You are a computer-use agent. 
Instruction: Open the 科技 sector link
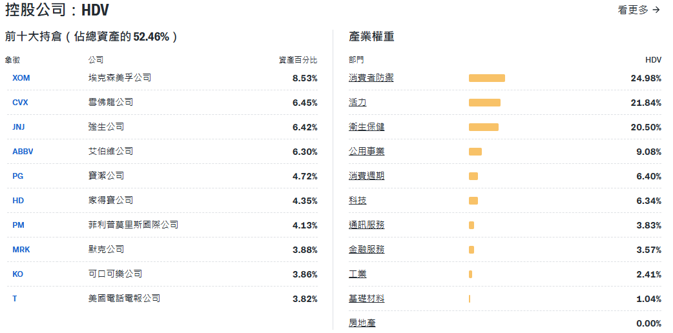(357, 201)
